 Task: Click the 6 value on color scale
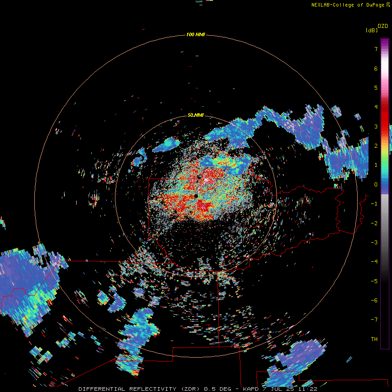click(x=376, y=69)
